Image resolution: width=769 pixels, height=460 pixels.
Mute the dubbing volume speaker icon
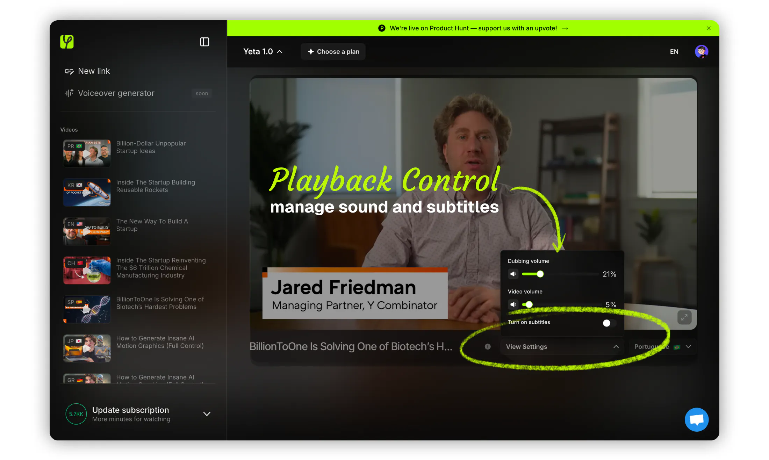tap(513, 274)
